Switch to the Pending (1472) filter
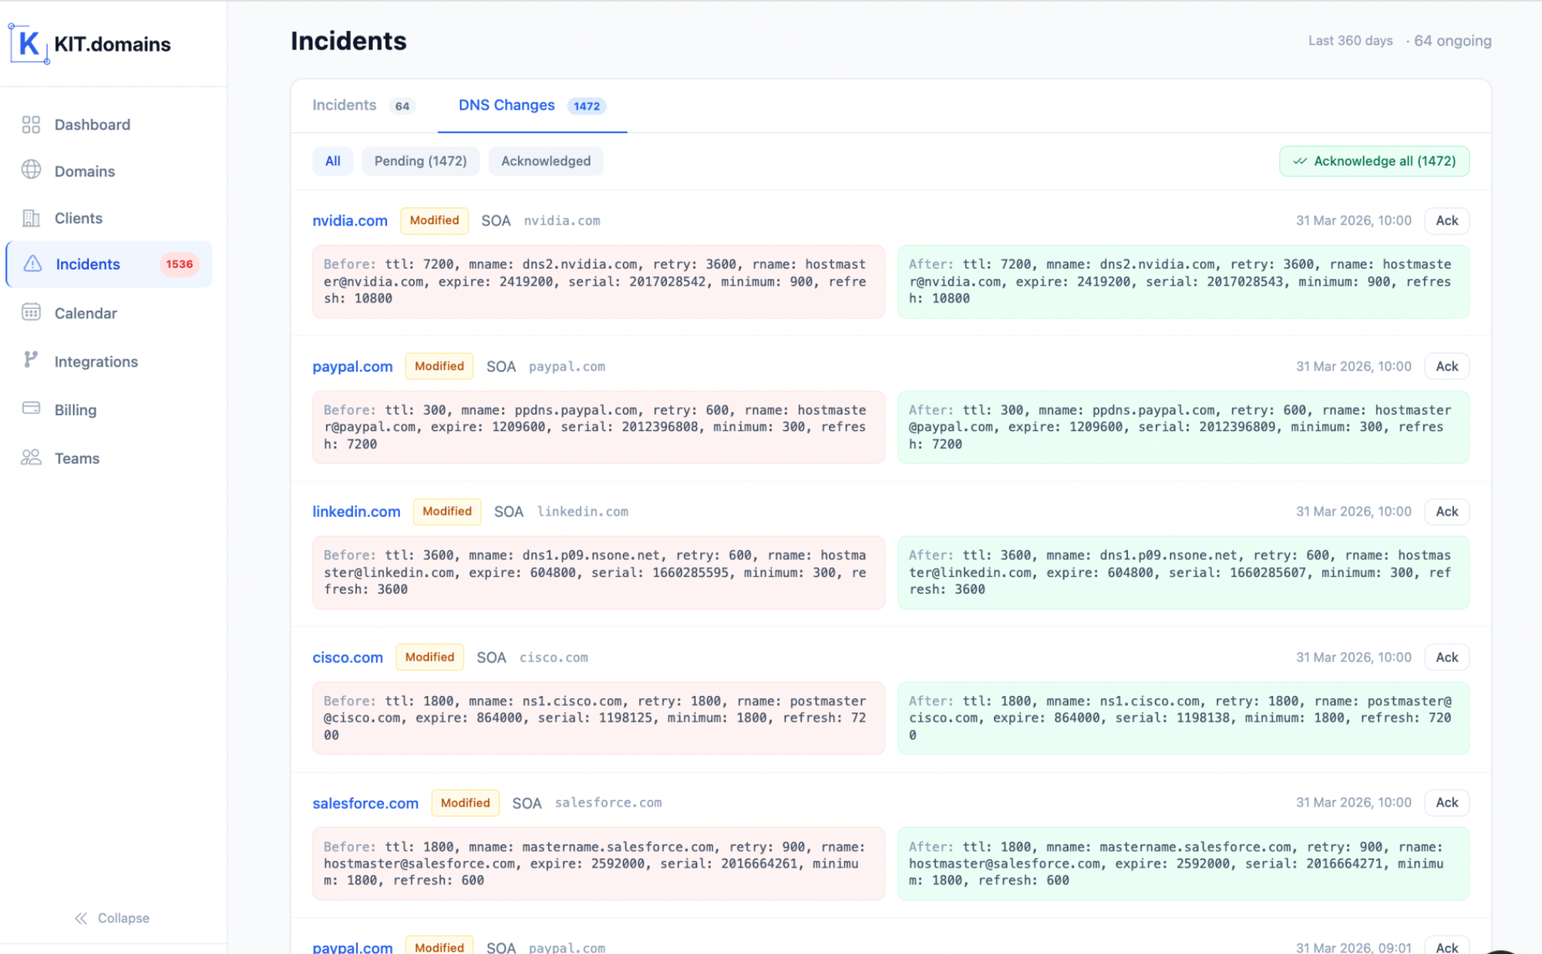The width and height of the screenshot is (1542, 954). (420, 161)
